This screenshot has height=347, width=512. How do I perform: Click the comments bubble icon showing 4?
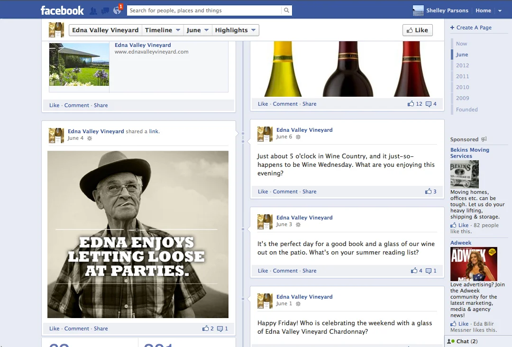click(429, 104)
